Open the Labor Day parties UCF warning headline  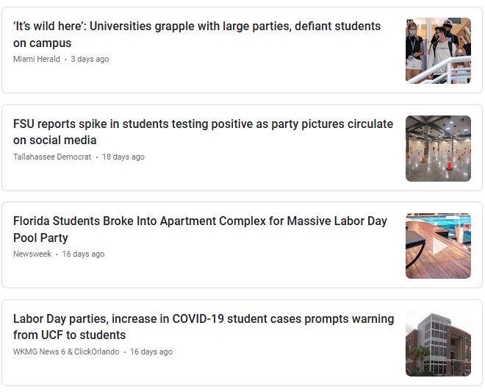point(204,327)
